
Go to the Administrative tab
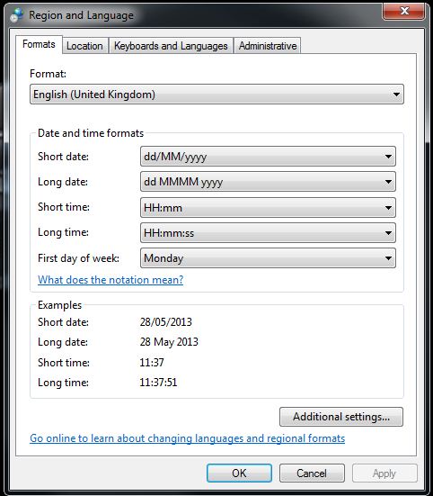tap(268, 46)
